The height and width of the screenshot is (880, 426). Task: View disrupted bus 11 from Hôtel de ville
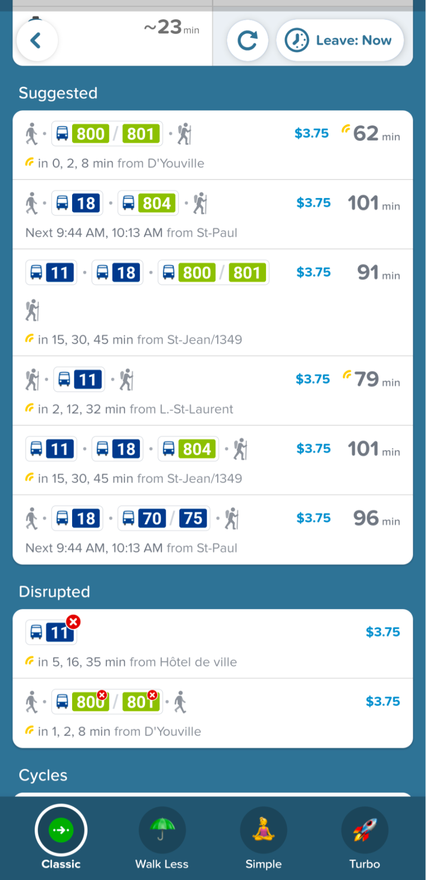click(213, 644)
